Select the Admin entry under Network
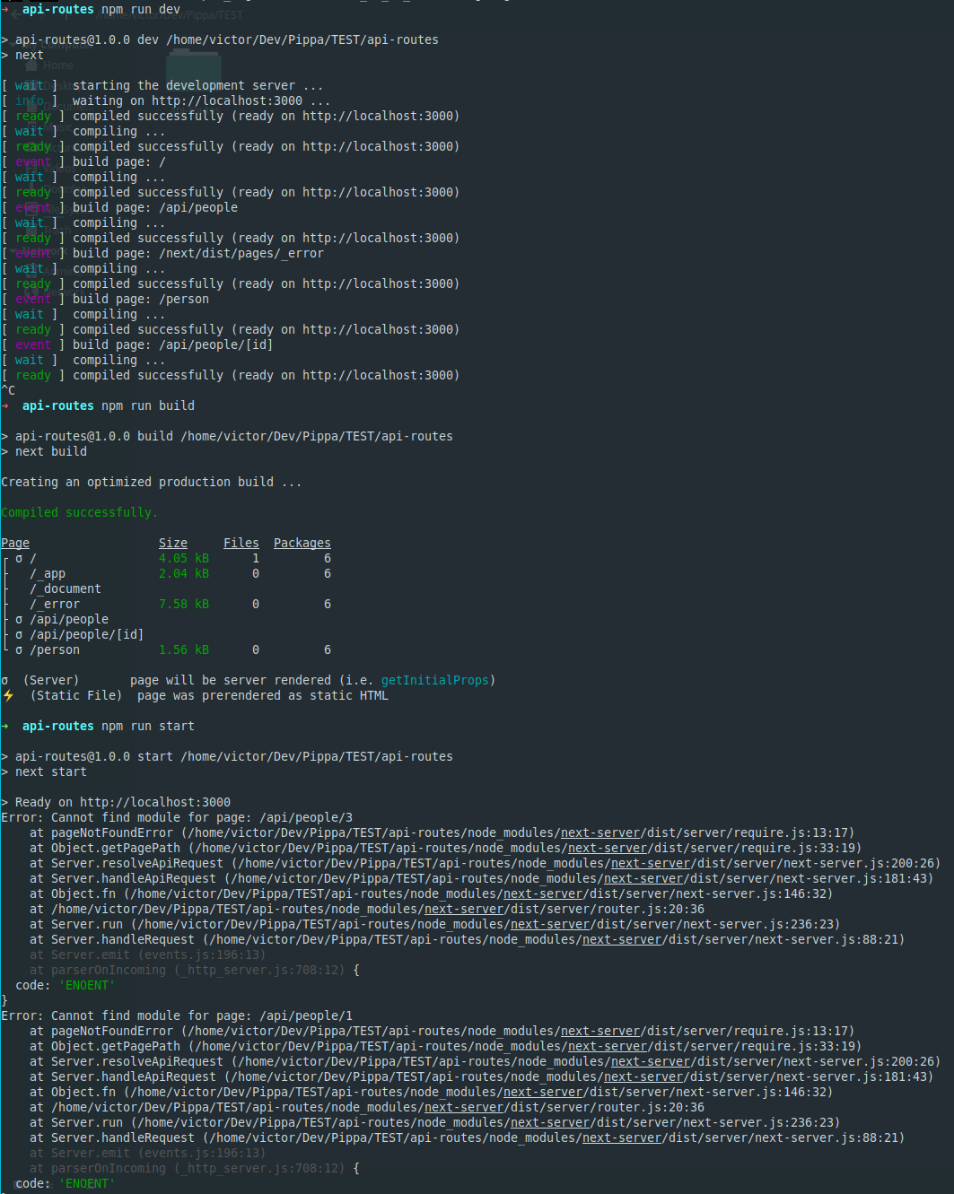Screen dimensions: 954x1194 (58, 273)
